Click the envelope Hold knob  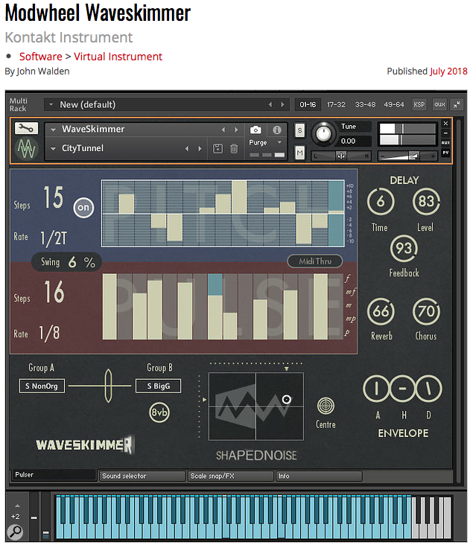tap(403, 389)
